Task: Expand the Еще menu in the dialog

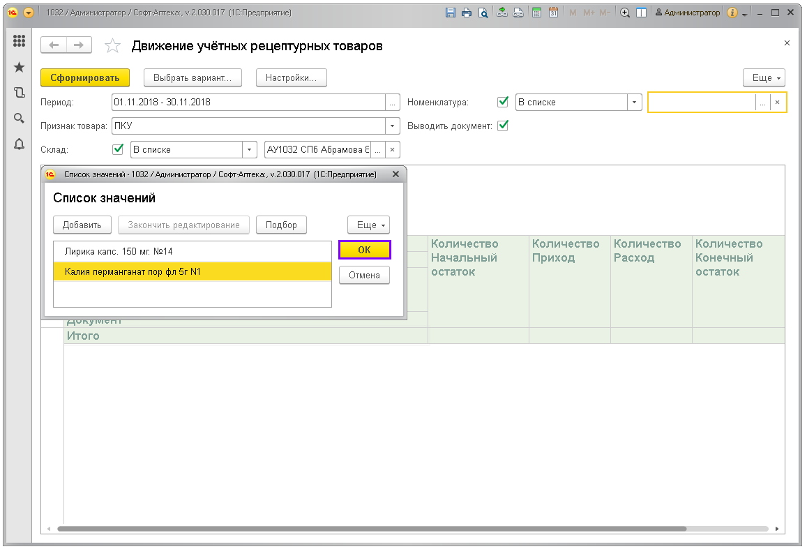Action: [x=368, y=225]
